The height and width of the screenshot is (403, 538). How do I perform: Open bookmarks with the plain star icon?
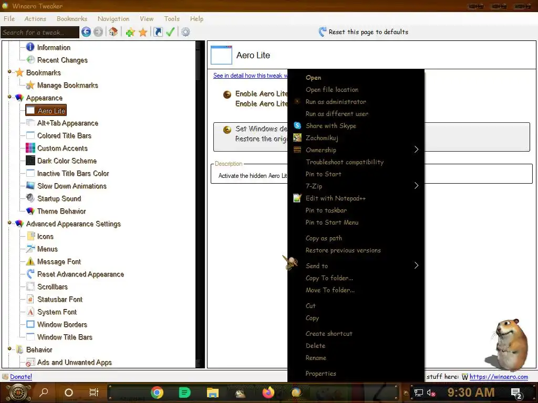[143, 32]
